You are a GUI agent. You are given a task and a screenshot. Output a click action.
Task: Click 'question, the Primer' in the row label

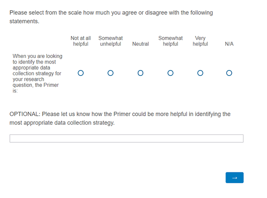pos(36,85)
